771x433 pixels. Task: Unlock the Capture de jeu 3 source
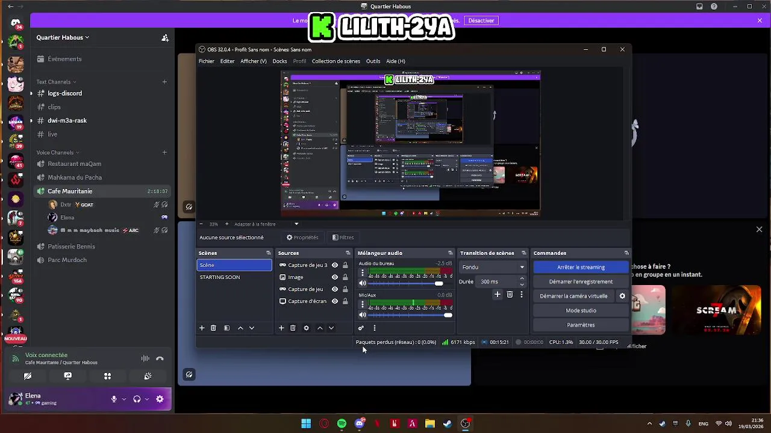point(345,265)
